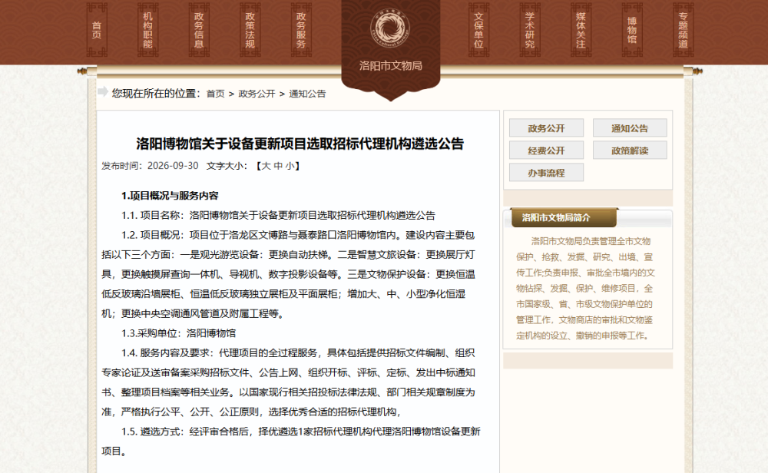
Task: Click the 通知公告 sidebar button
Action: (630, 127)
